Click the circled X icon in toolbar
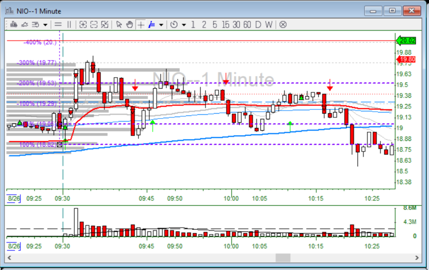The width and height of the screenshot is (429, 270). click(x=283, y=24)
